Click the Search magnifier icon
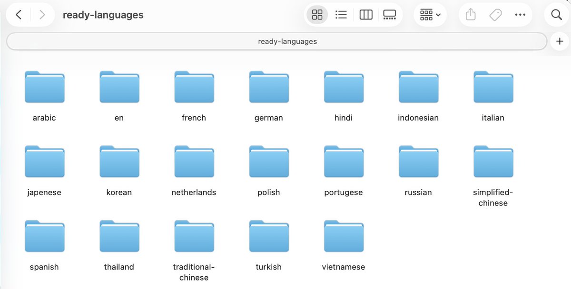This screenshot has width=571, height=289. [557, 15]
